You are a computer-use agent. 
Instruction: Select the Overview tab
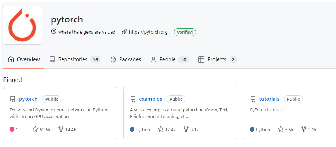24,59
